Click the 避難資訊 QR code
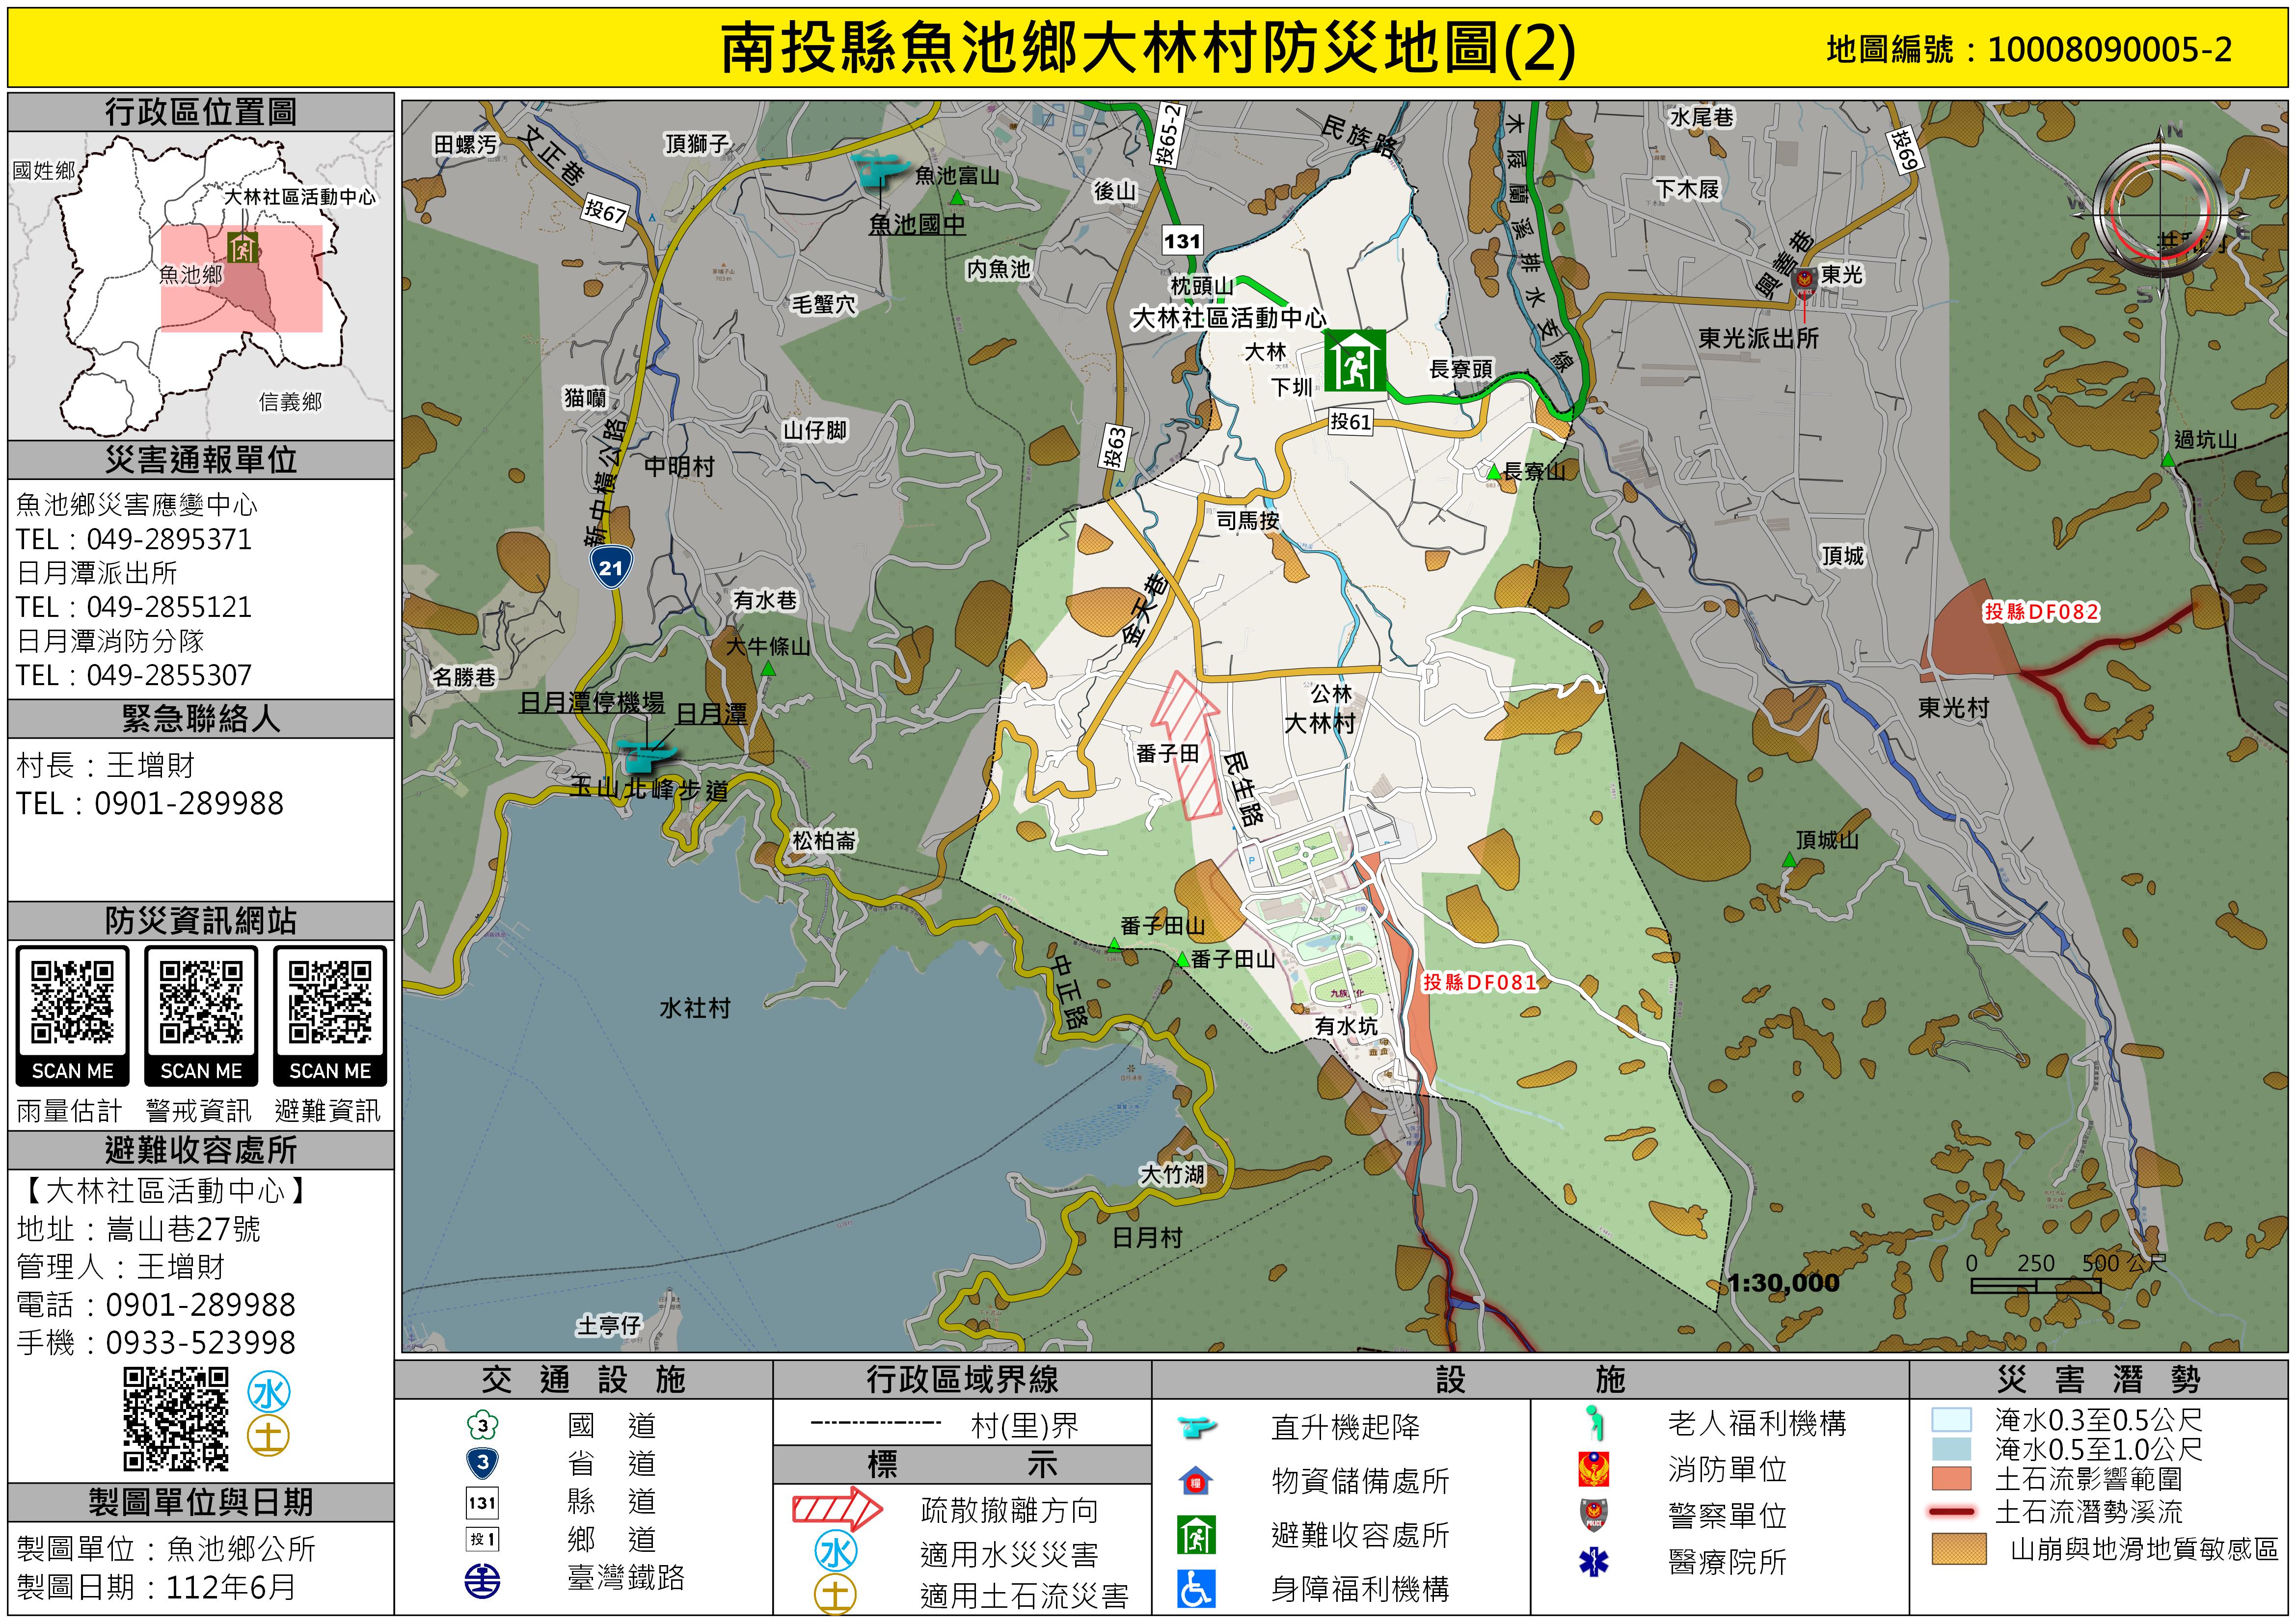2296x1623 pixels. (330, 1002)
